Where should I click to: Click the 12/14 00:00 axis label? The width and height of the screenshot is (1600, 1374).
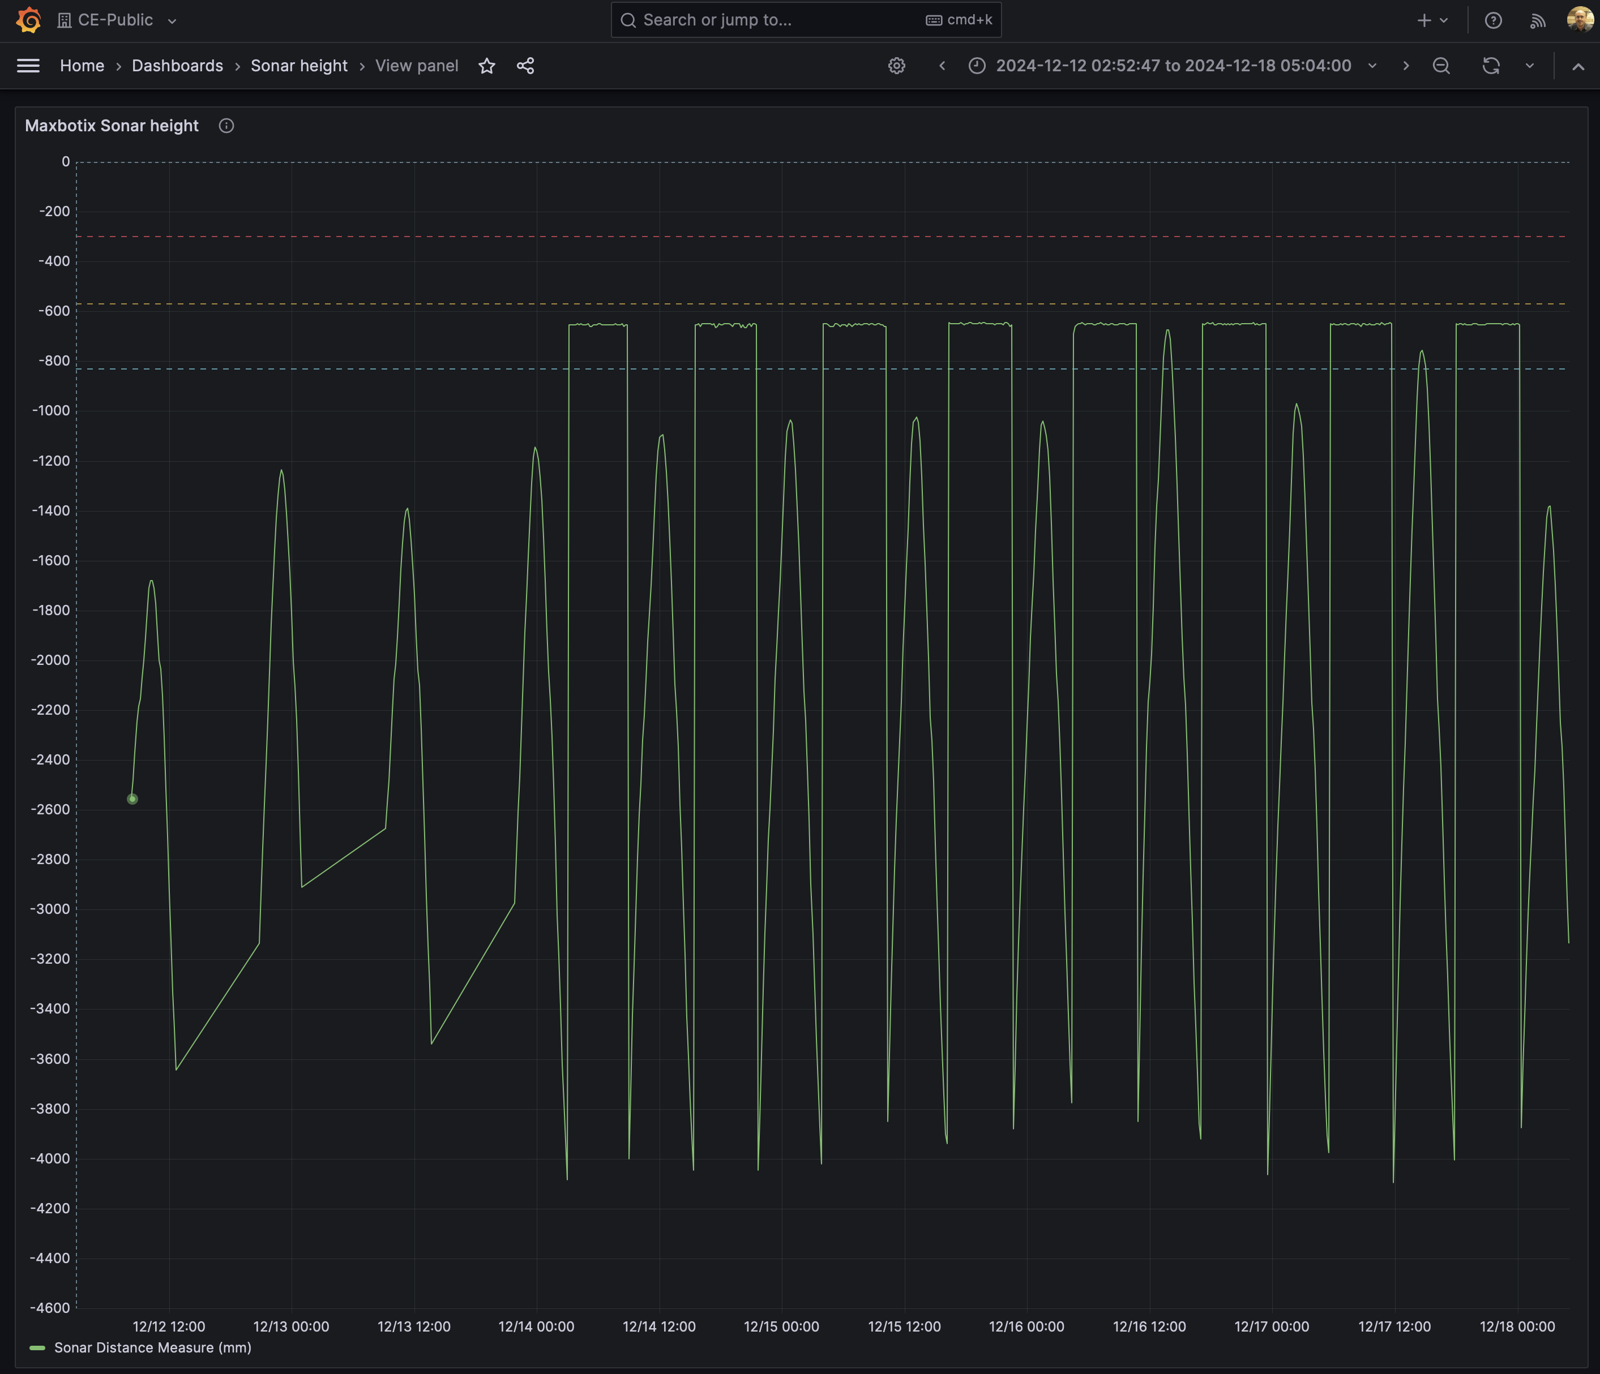pos(536,1326)
